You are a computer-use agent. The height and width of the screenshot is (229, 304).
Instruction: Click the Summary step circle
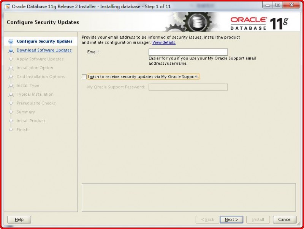(x=11, y=112)
